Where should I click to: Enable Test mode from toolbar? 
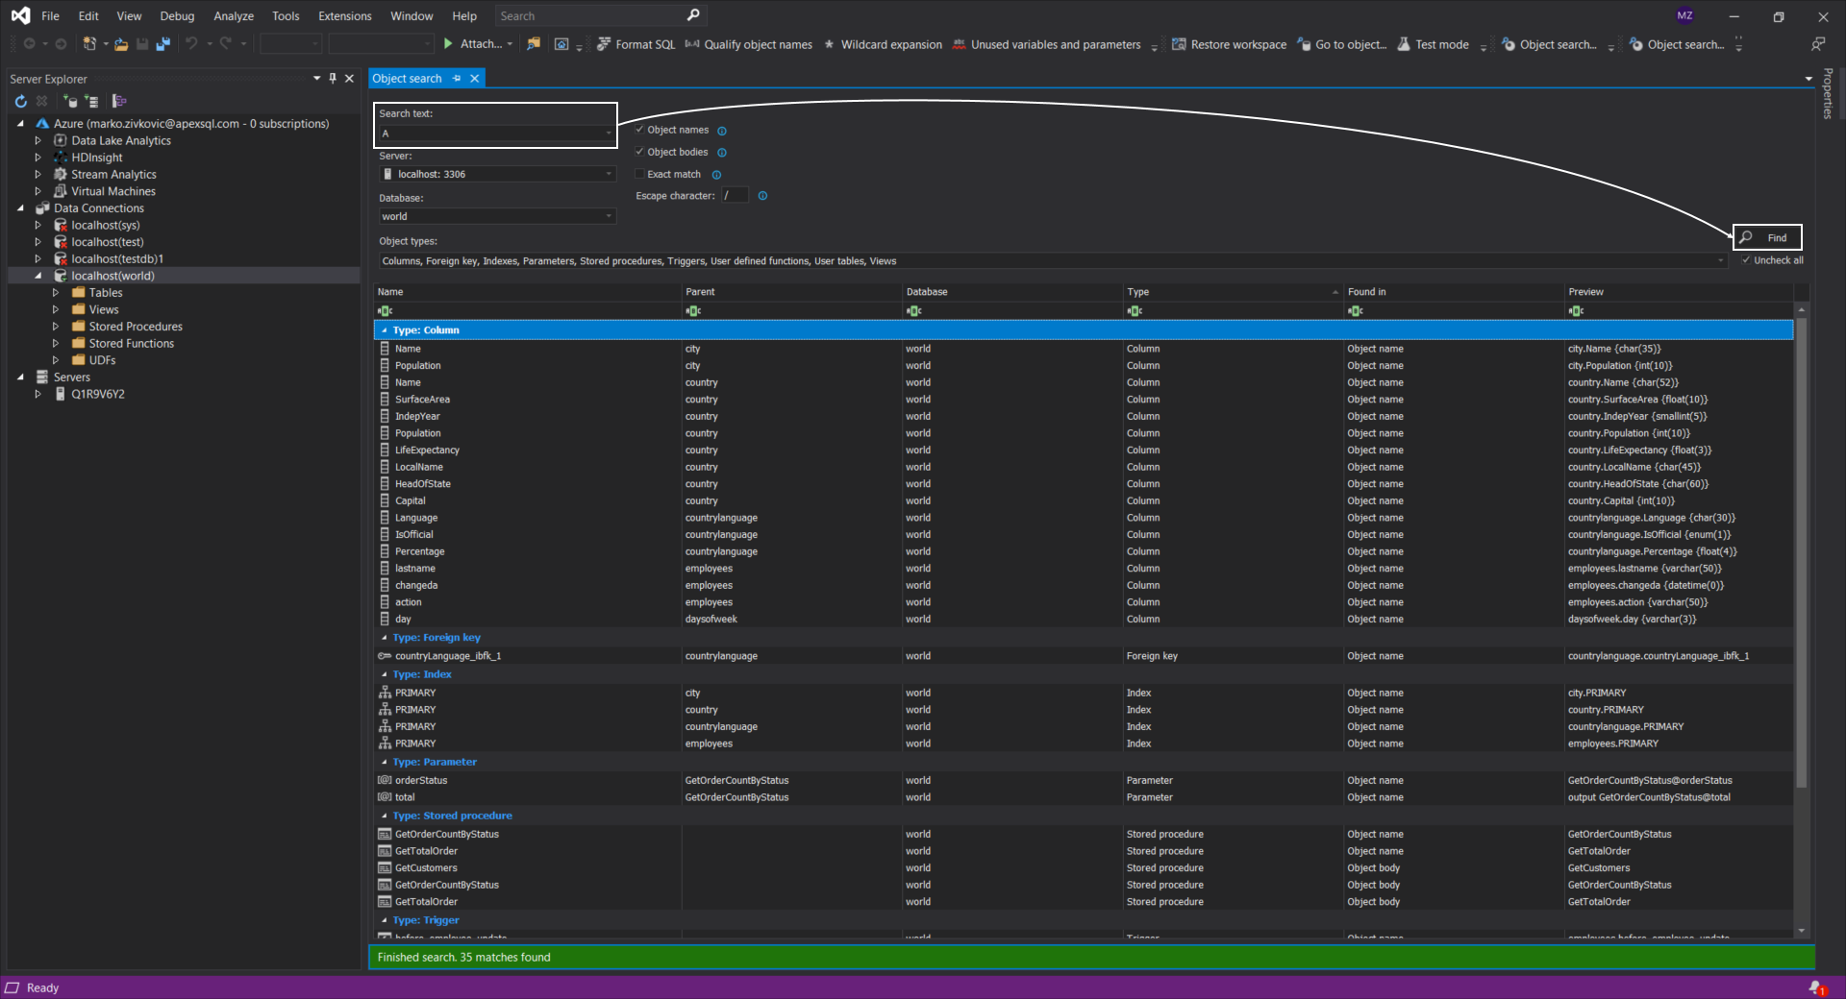point(1433,44)
